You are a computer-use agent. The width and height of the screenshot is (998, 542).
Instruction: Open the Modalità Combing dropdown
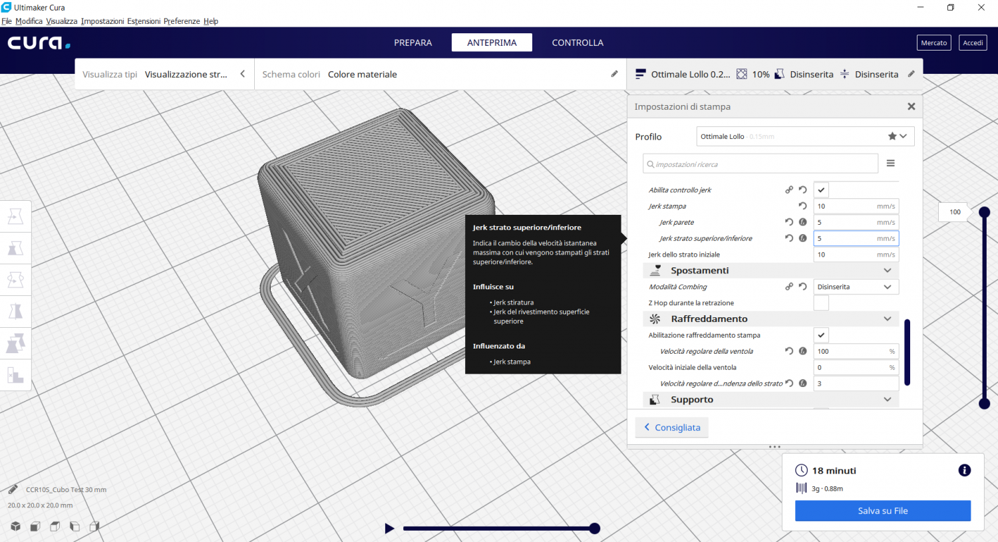coord(856,287)
